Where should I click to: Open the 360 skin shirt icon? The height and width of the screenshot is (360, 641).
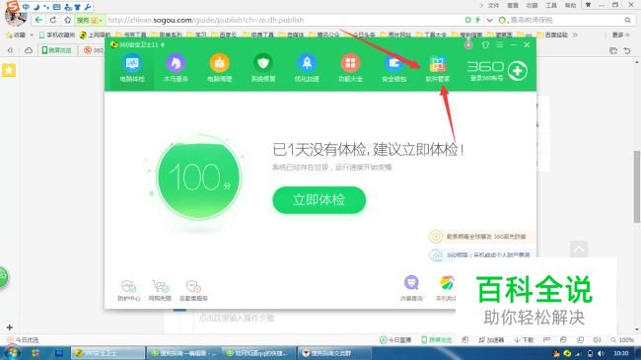485,44
